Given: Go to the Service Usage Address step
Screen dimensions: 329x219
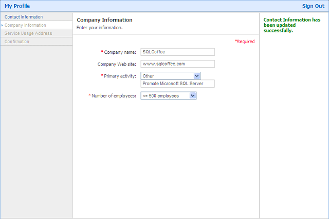Looking at the screenshot, I should coord(28,33).
